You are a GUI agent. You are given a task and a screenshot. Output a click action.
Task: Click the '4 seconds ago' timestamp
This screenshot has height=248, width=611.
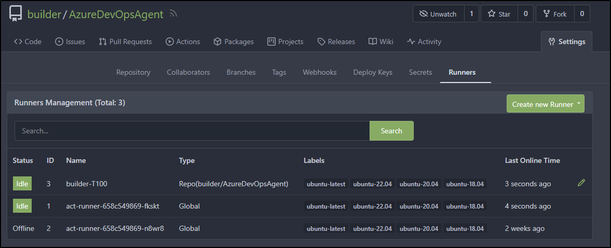click(x=528, y=206)
